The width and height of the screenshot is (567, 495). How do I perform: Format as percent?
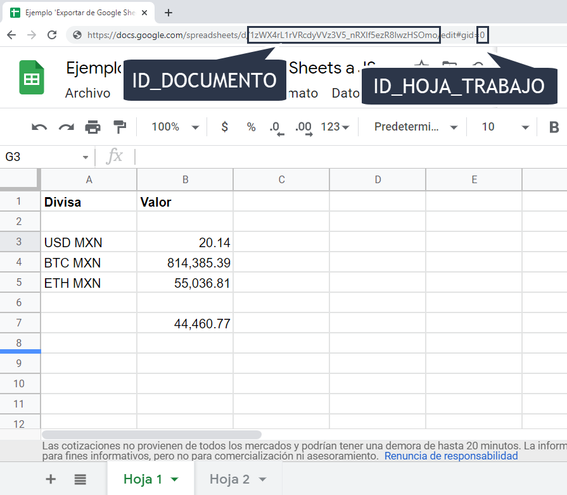[252, 127]
